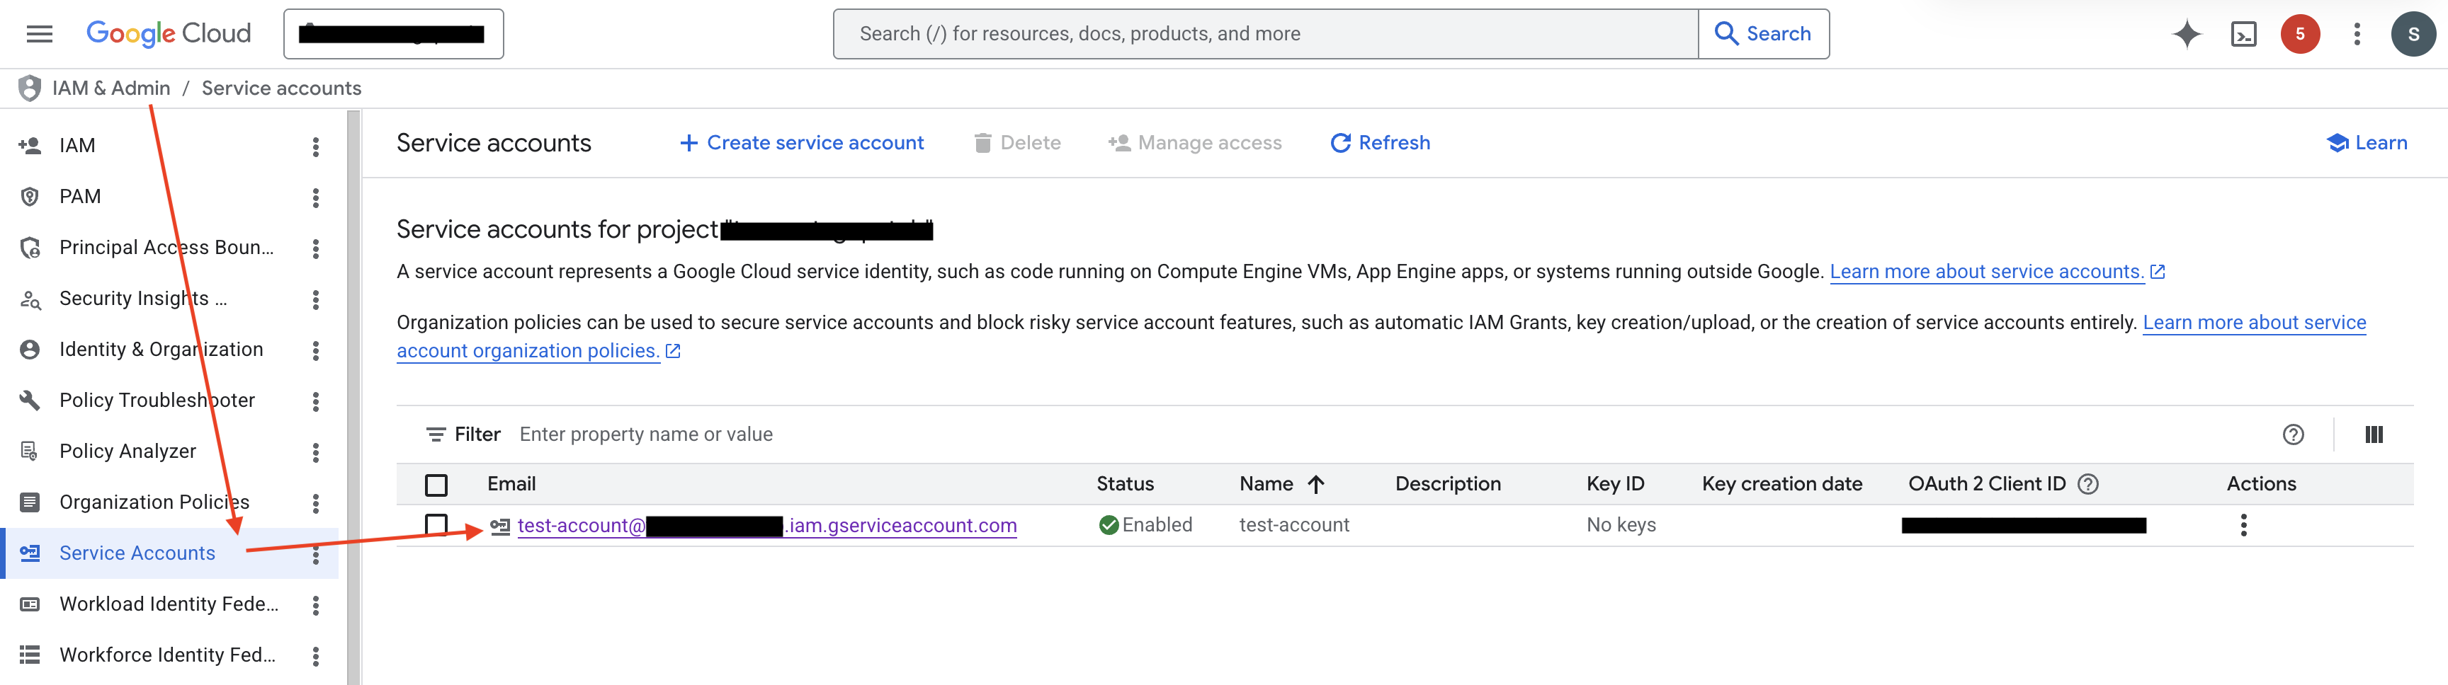The height and width of the screenshot is (685, 2448).
Task: Open Workload Identity Federation sidebar item
Action: click(x=169, y=604)
